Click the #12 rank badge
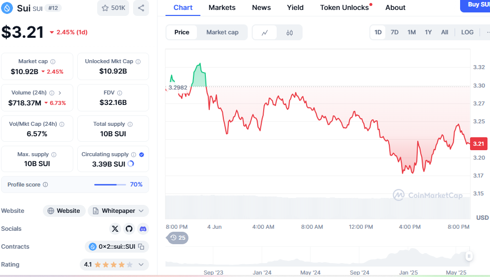 [x=53, y=8]
